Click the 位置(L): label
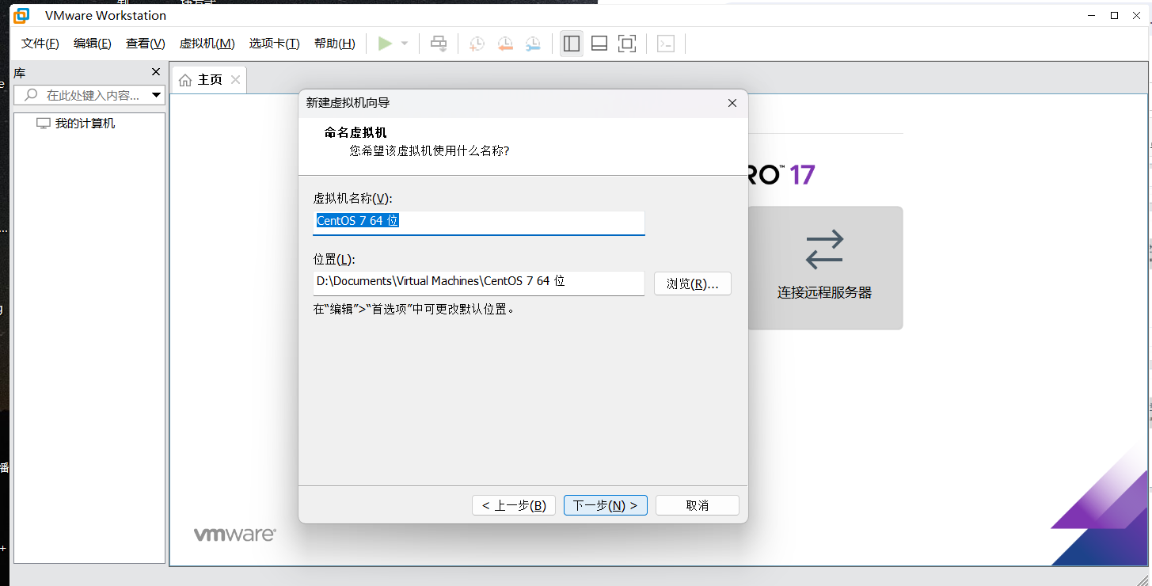This screenshot has width=1152, height=586. (x=334, y=259)
